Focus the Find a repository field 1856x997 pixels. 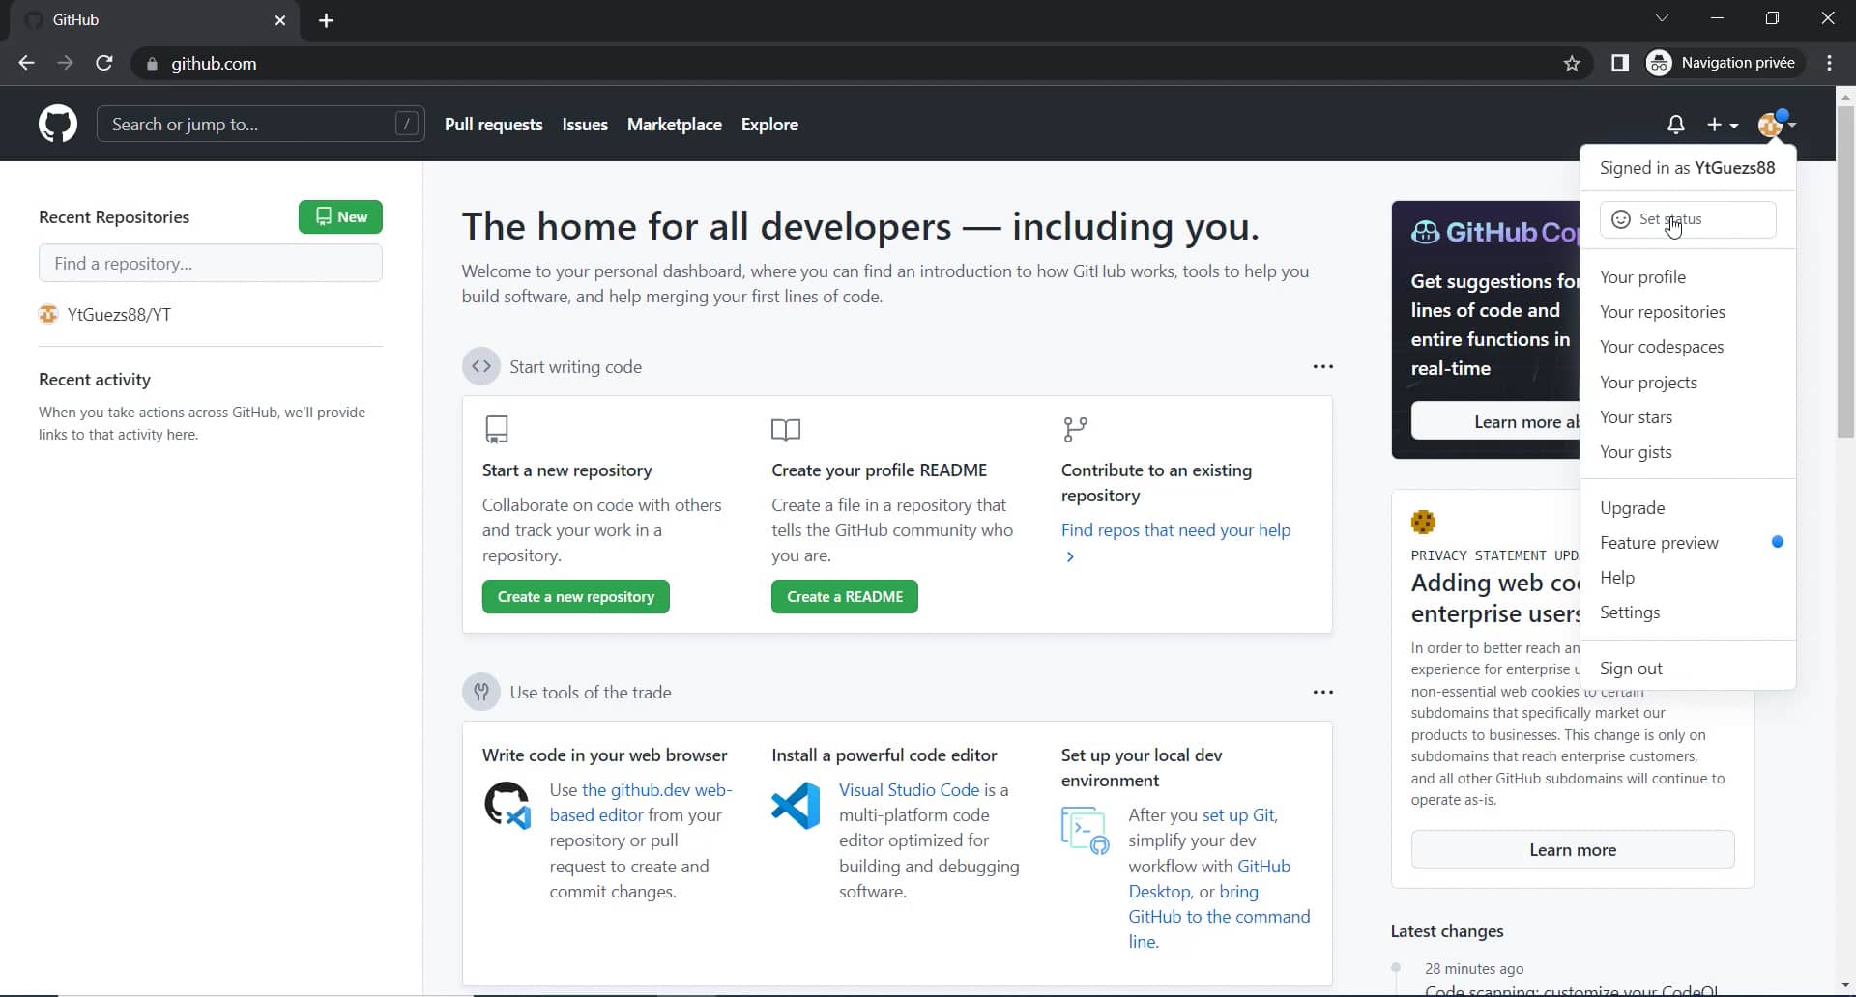[211, 263]
